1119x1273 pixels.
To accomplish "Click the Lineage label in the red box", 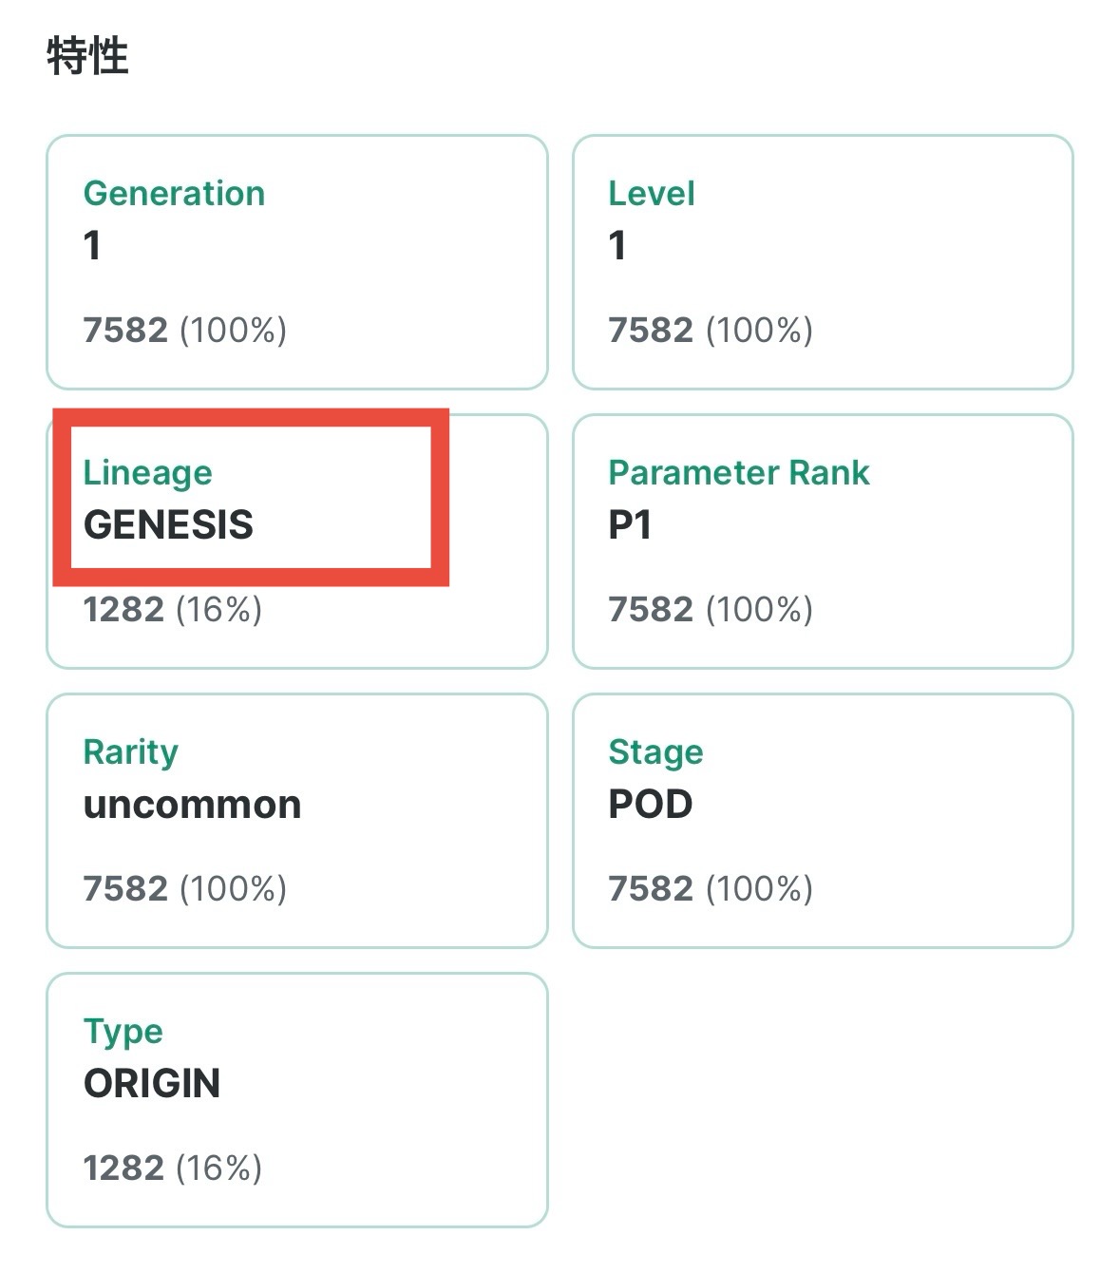I will (x=147, y=472).
